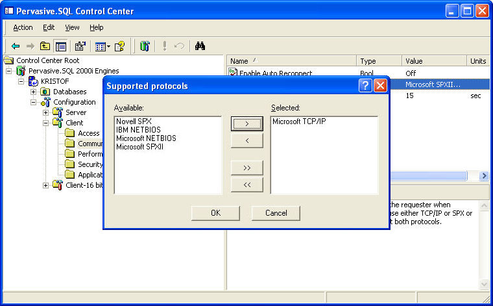493x306 pixels.
Task: Click the tools configuration toolbar icon
Action: 144,46
